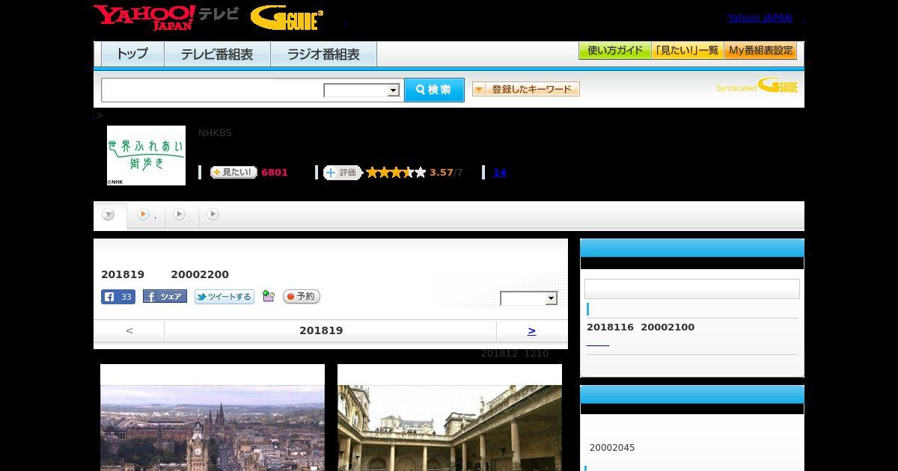Tweet via the ツイートする button
The width and height of the screenshot is (898, 471).
[224, 297]
